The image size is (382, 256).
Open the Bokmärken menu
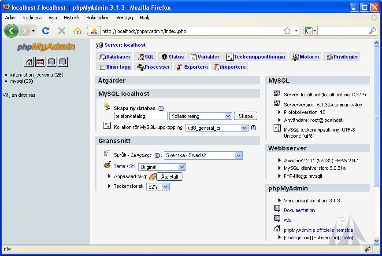(98, 18)
